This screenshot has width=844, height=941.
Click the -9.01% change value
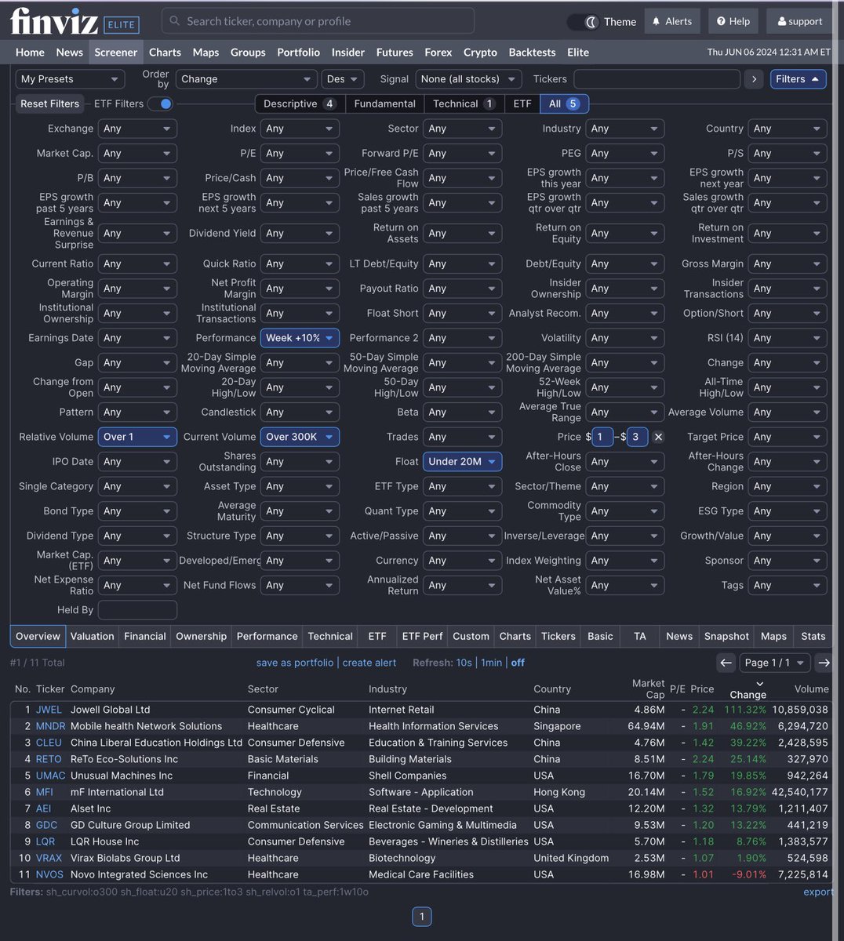coord(748,874)
